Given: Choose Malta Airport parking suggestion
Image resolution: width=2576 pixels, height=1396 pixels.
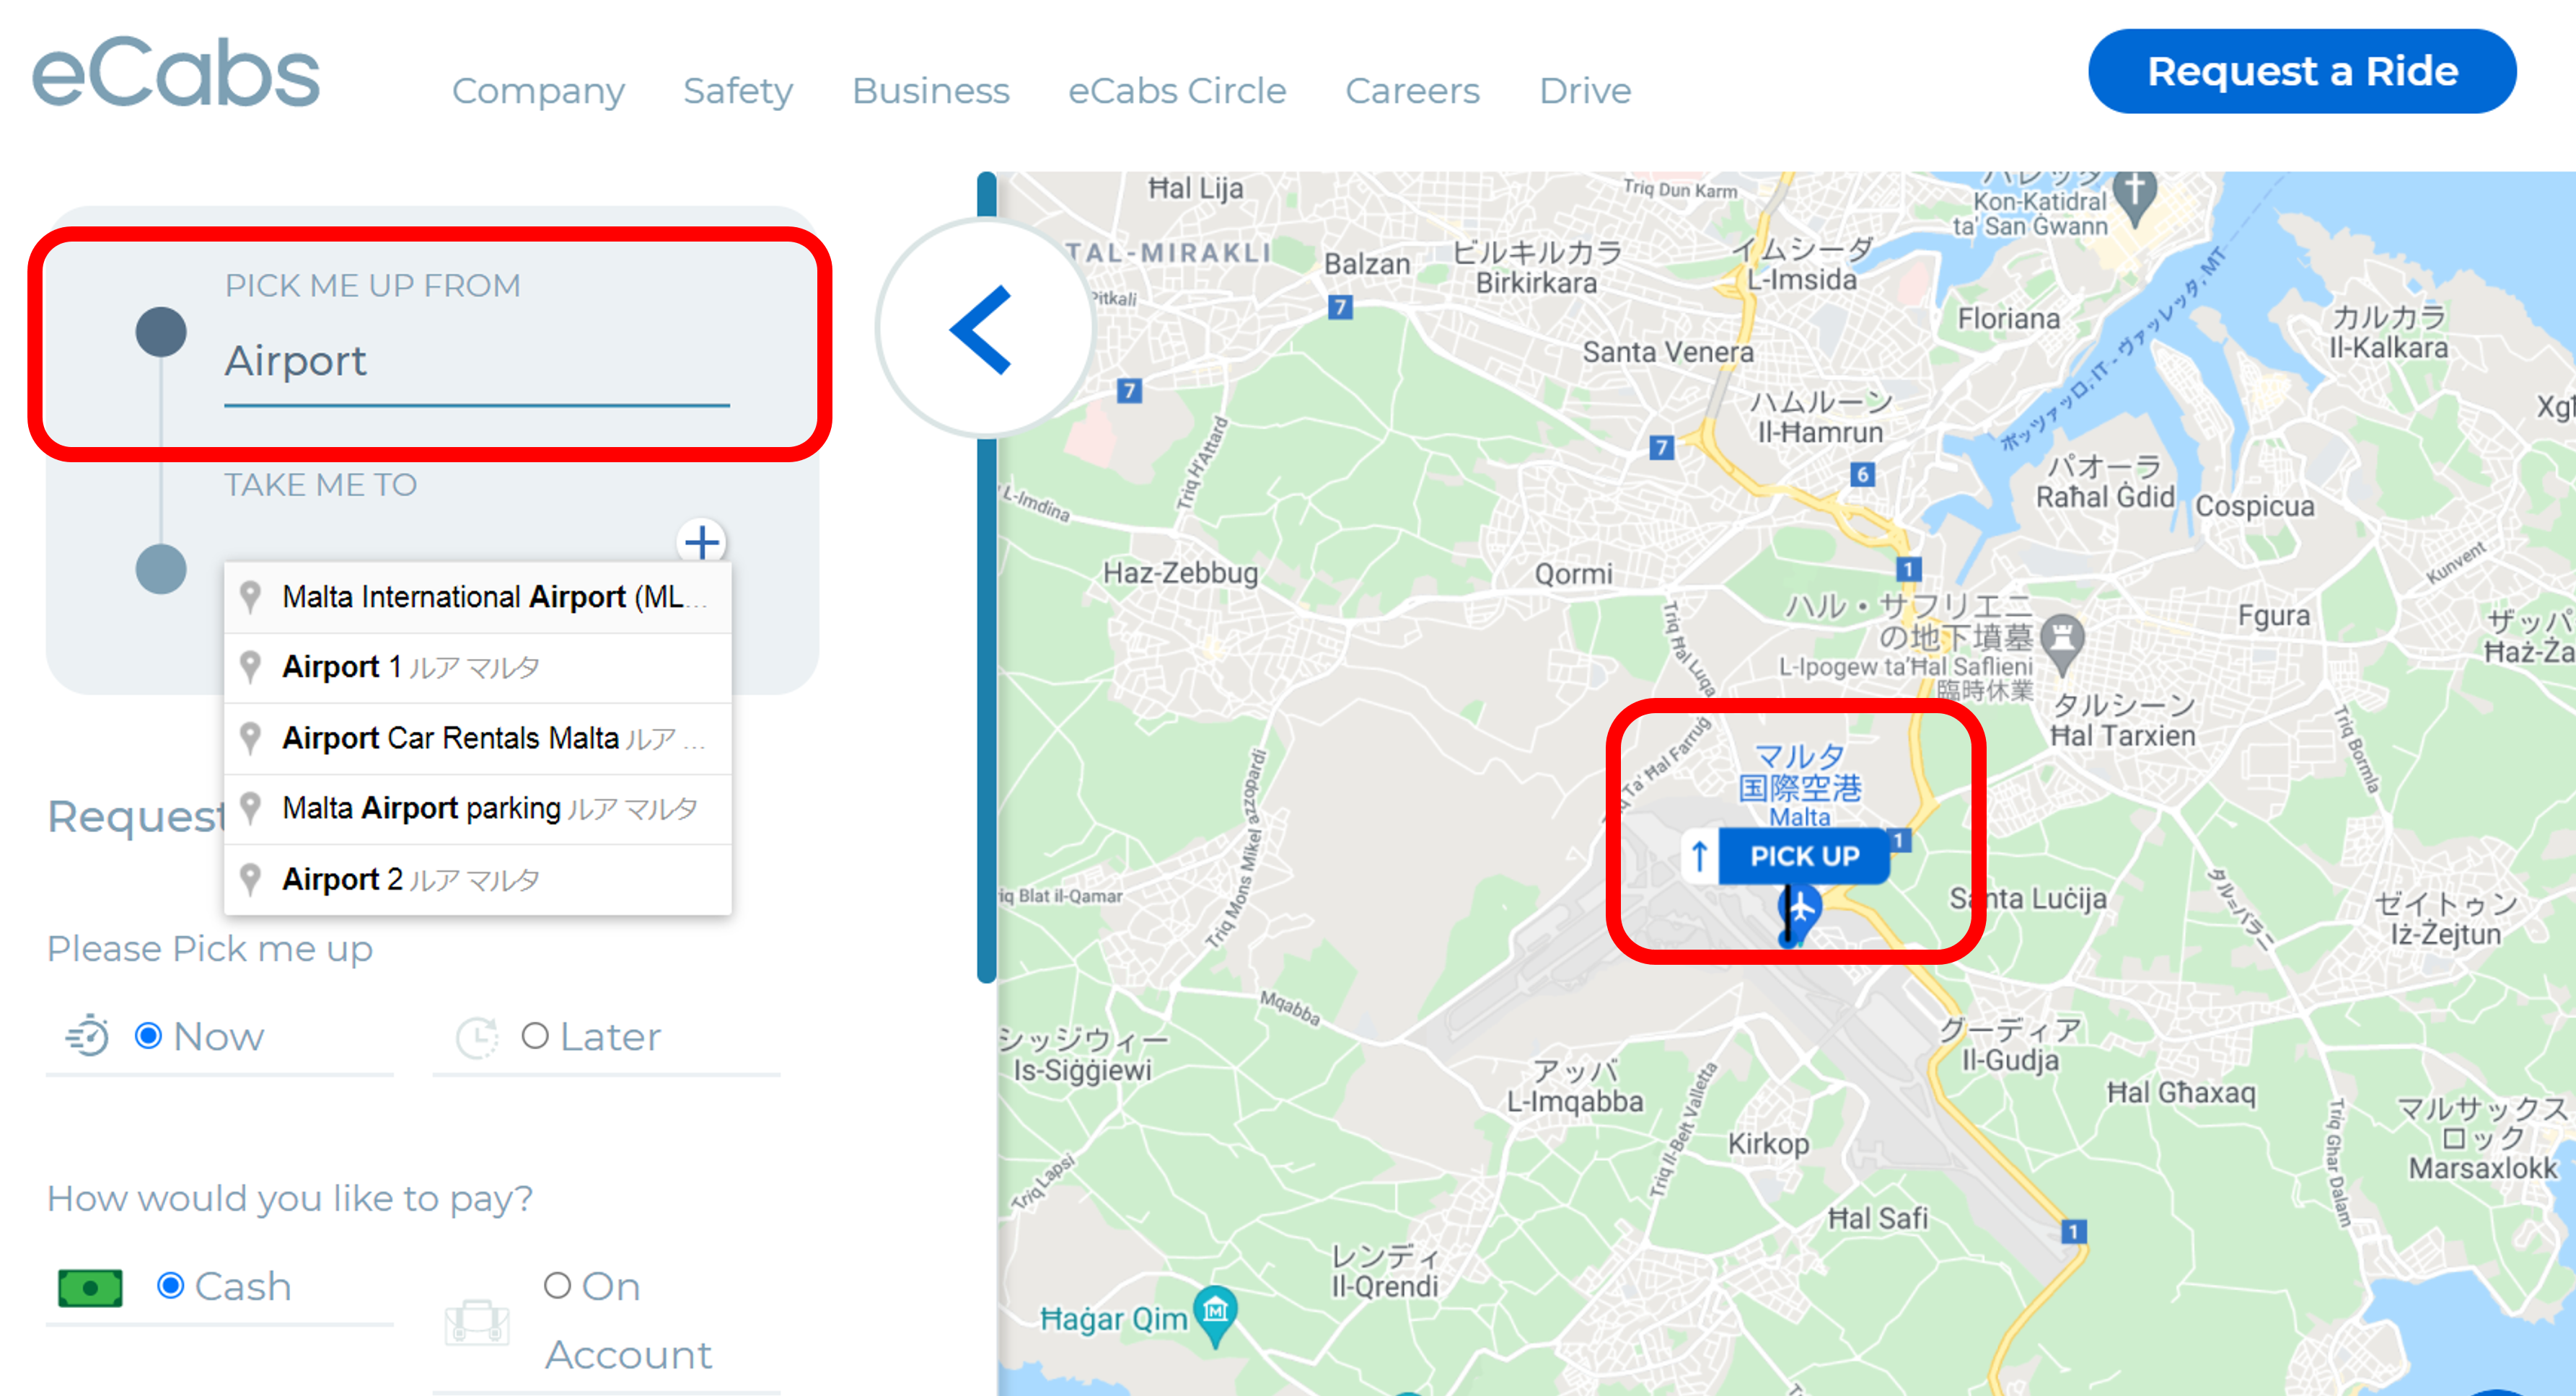Looking at the screenshot, I should (x=478, y=808).
